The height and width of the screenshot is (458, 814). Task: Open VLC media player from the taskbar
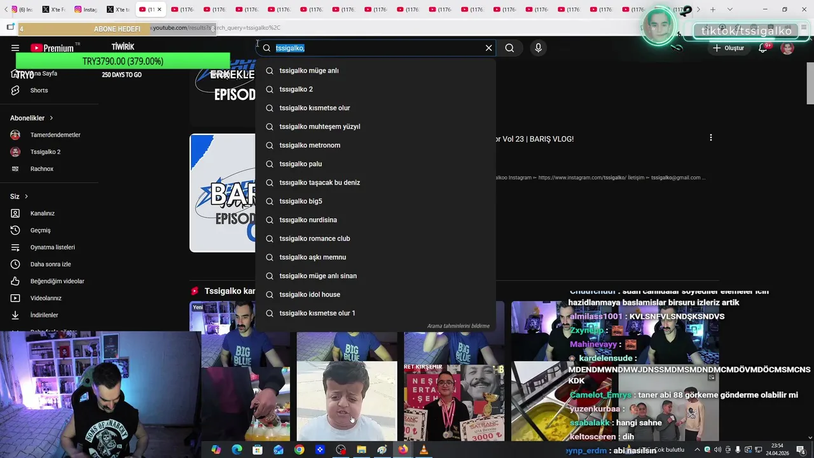424,450
